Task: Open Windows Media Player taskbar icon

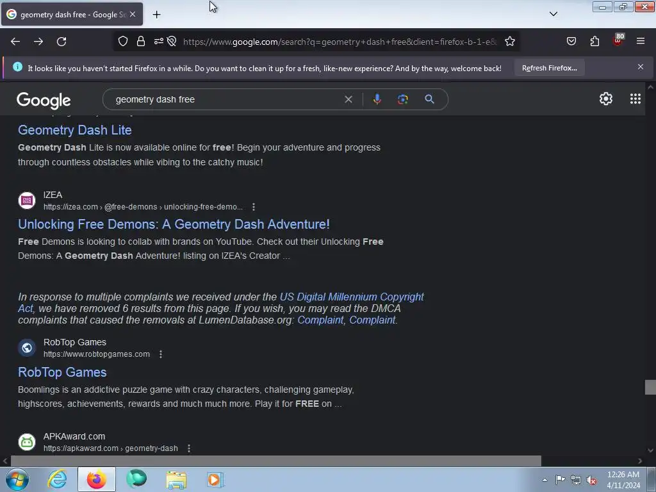Action: pyautogui.click(x=215, y=479)
